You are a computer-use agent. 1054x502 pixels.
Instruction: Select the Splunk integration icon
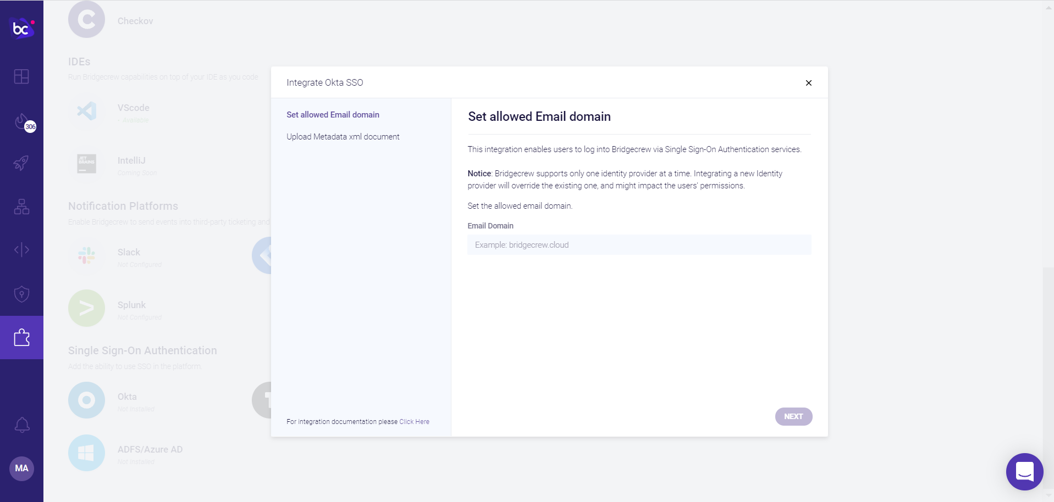[86, 308]
